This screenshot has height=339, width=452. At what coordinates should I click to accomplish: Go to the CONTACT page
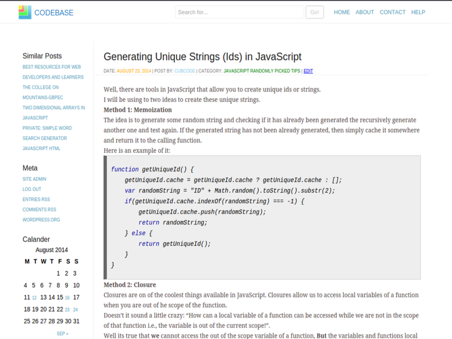pyautogui.click(x=392, y=12)
